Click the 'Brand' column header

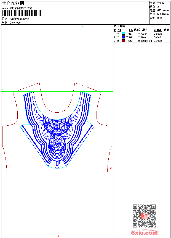[157, 30]
